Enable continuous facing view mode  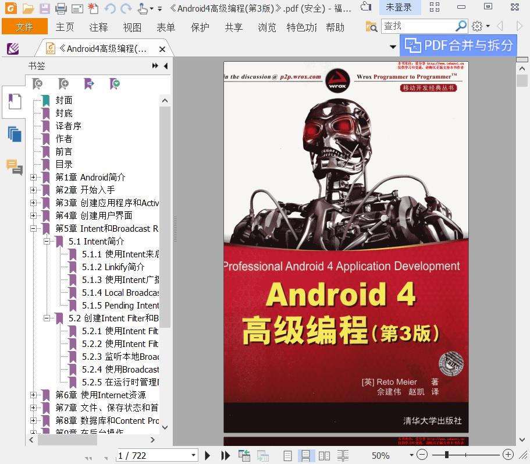[343, 456]
